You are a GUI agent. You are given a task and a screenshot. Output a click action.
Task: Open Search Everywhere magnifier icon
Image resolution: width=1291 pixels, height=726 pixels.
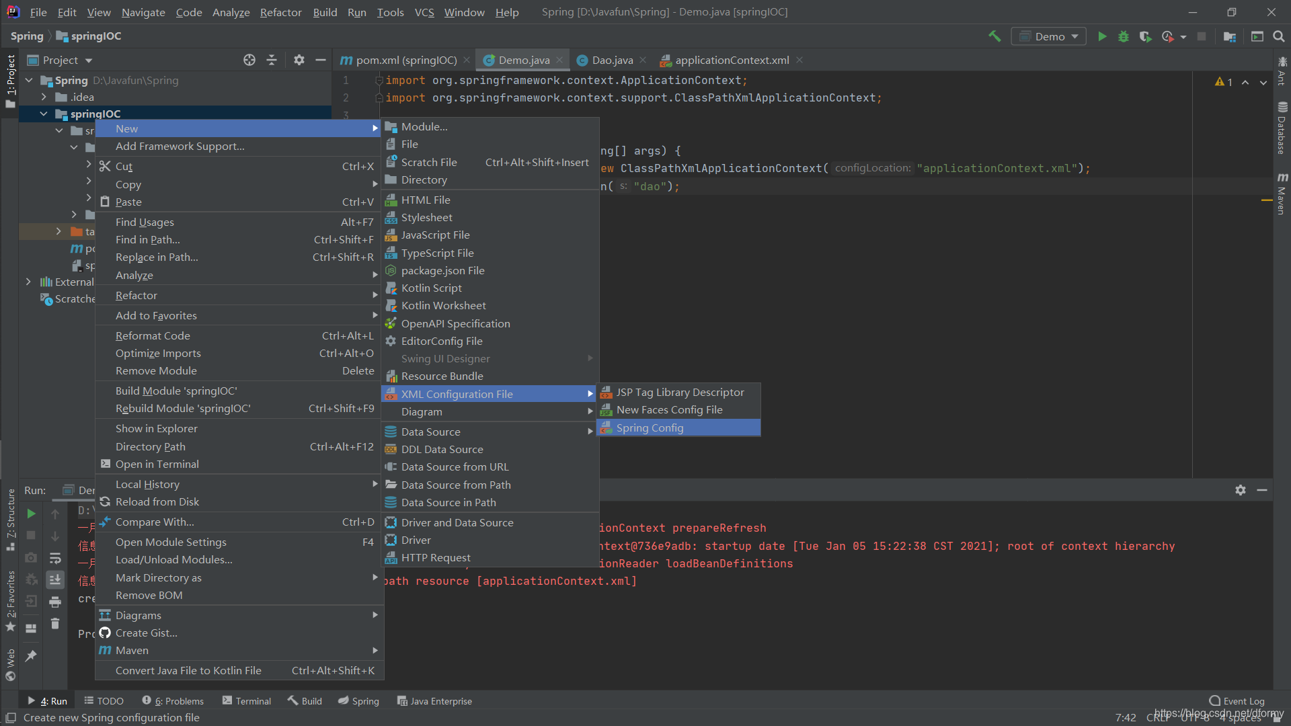(x=1279, y=36)
